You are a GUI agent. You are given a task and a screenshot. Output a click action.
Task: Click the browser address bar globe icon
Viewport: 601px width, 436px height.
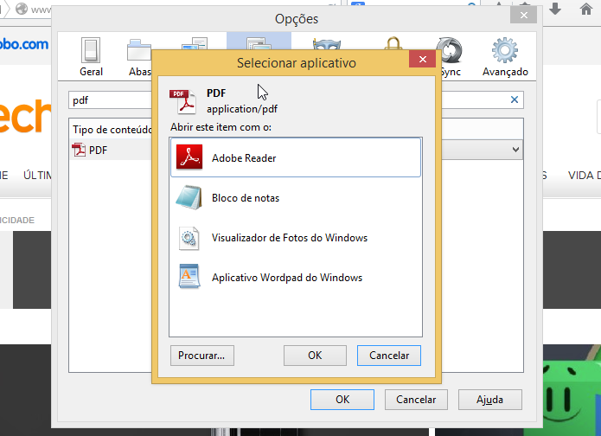22,9
